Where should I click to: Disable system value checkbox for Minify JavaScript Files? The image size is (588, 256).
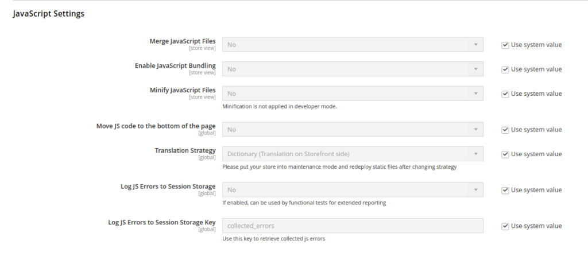click(x=505, y=94)
